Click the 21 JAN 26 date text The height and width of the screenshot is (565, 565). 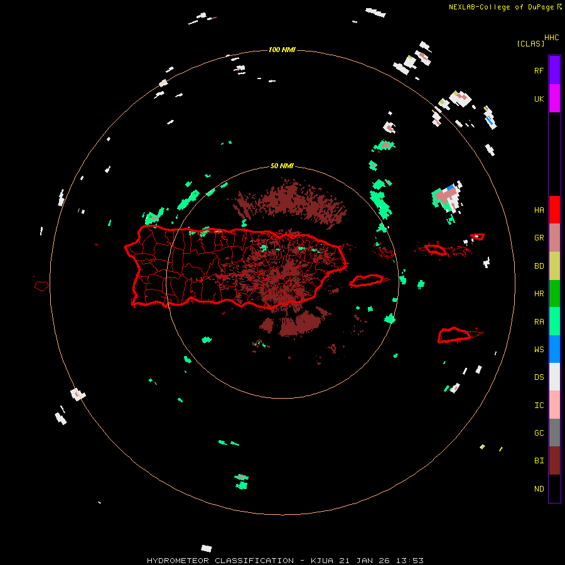click(364, 561)
